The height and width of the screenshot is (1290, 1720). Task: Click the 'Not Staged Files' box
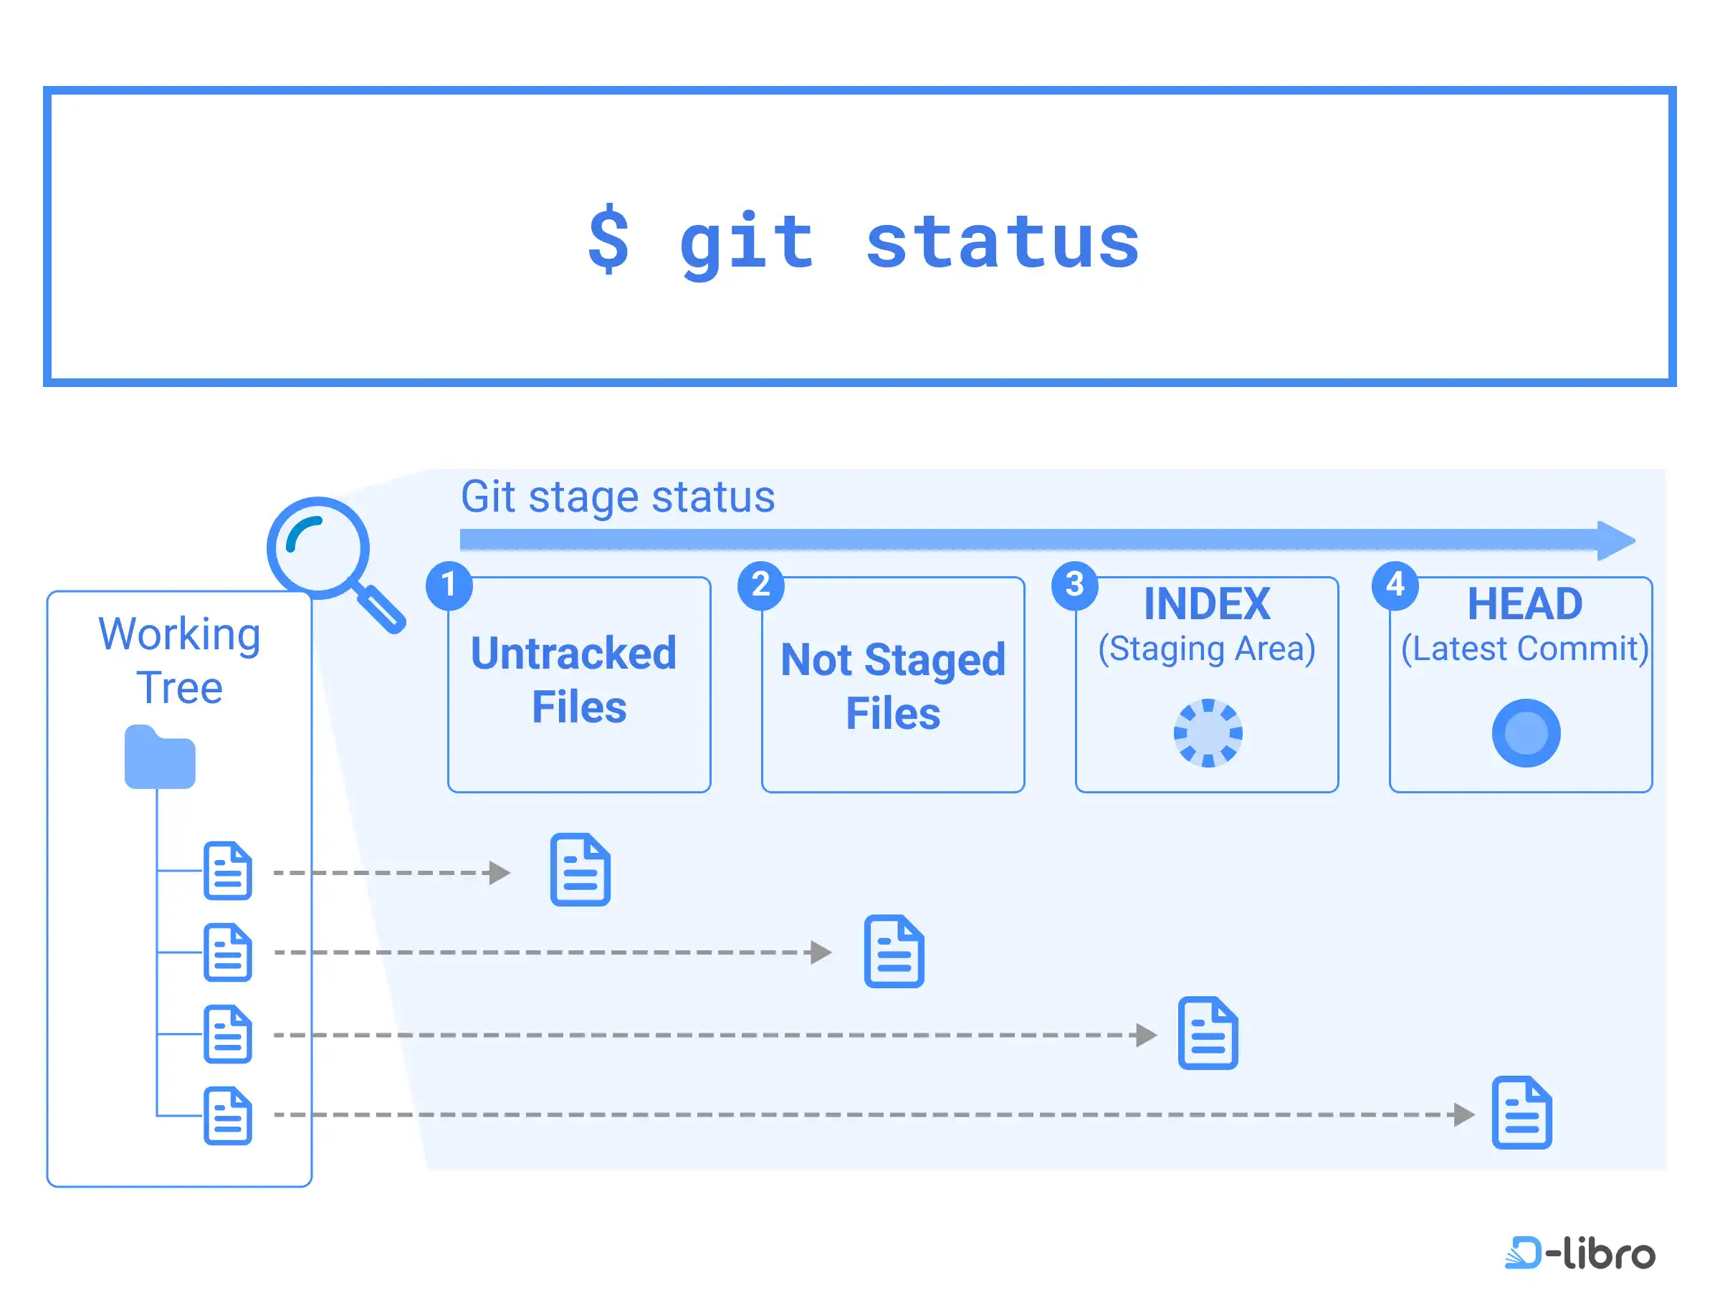pyautogui.click(x=893, y=685)
